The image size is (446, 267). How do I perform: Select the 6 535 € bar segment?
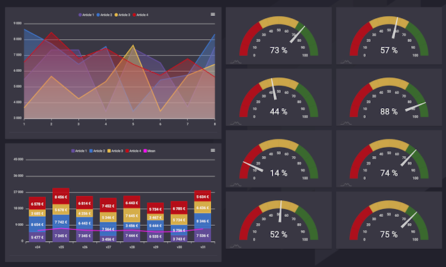(155, 236)
